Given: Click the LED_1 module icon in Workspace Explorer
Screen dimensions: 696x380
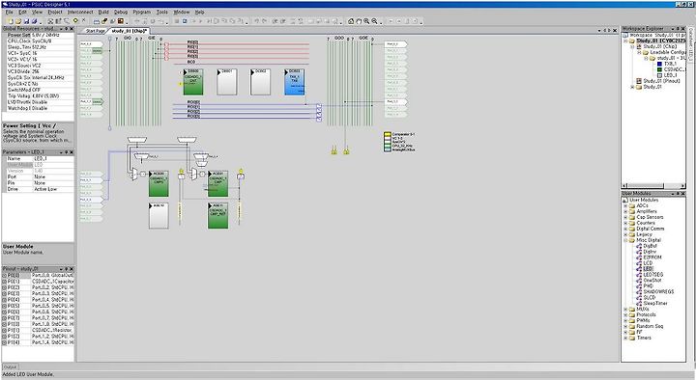Looking at the screenshot, I should pyautogui.click(x=659, y=75).
